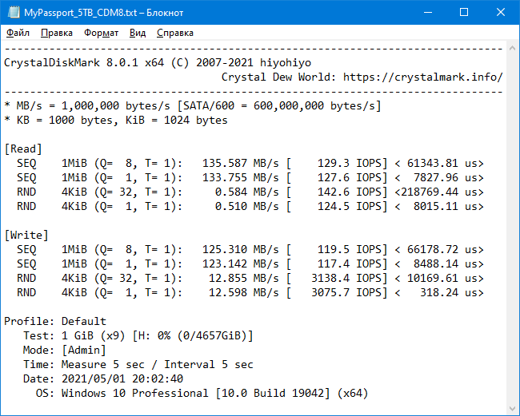
Task: Click the KiB = 1024 bytes text
Action: tap(177, 120)
